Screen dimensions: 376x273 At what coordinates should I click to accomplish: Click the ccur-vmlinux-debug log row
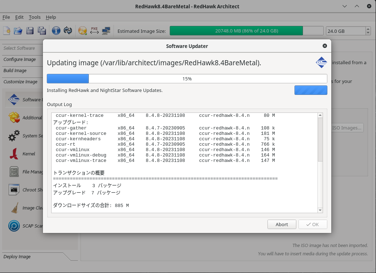(165, 155)
